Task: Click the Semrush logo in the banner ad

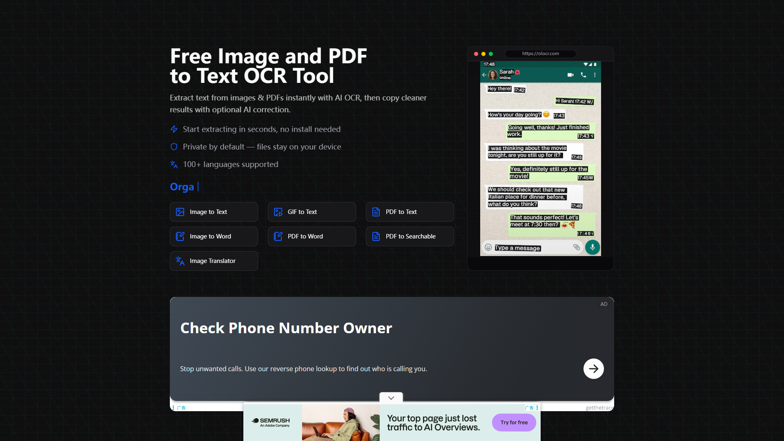Action: click(271, 422)
